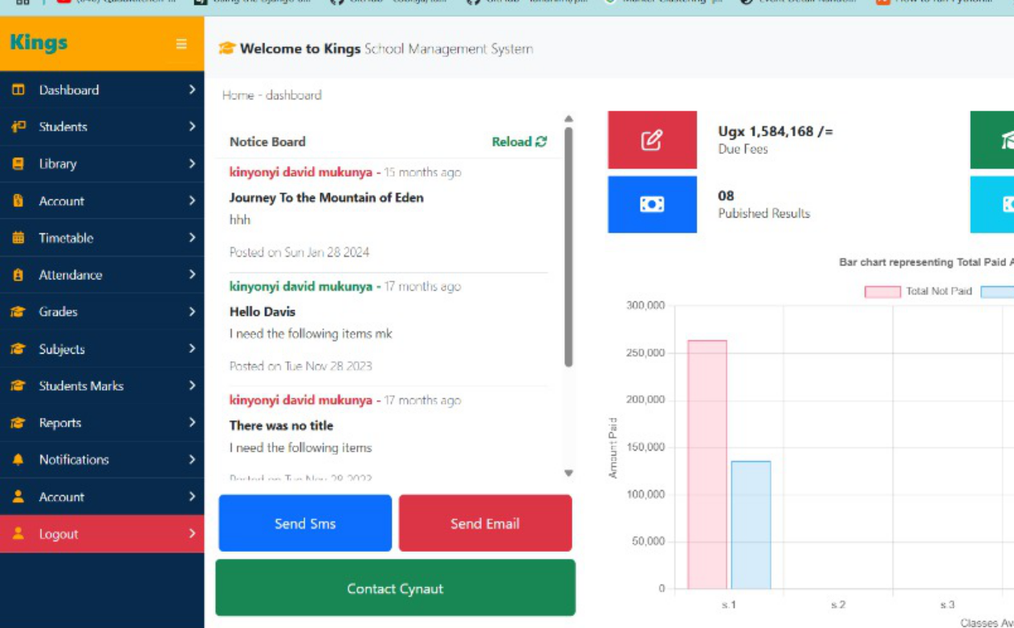The width and height of the screenshot is (1014, 628).
Task: Click the graduation cap icon beside Welcome
Action: click(226, 49)
